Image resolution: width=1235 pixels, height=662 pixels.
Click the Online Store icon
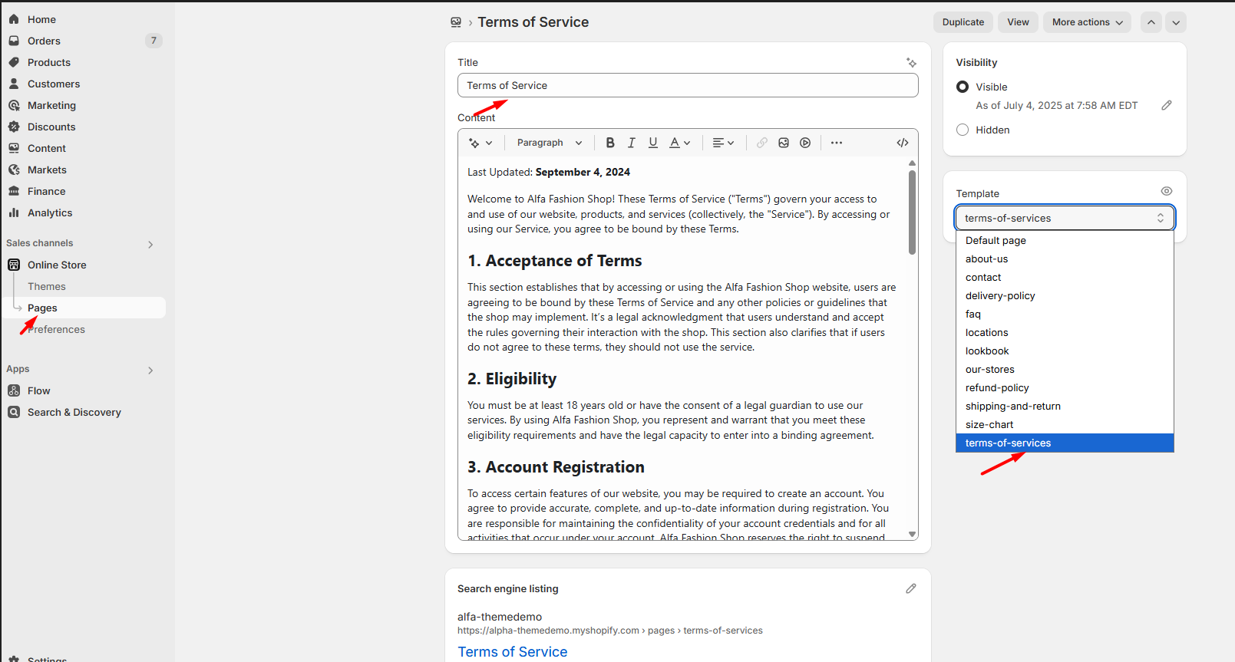point(14,265)
